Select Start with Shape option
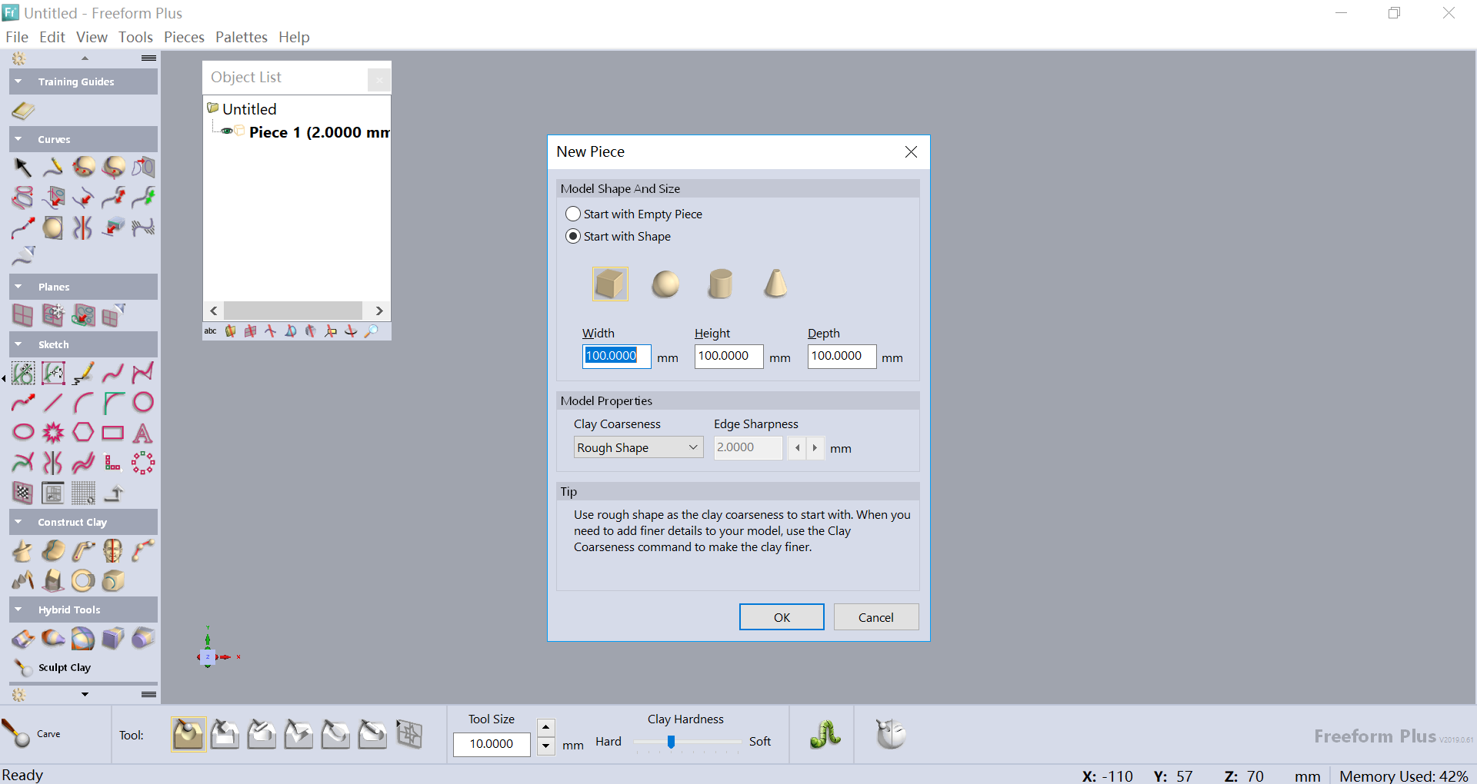The width and height of the screenshot is (1477, 784). (618, 236)
